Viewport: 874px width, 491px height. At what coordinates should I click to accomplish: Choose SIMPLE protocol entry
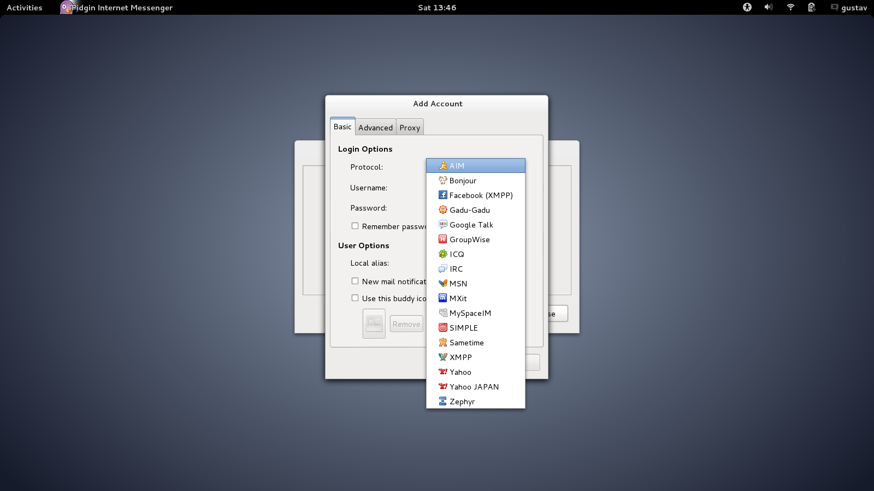476,327
